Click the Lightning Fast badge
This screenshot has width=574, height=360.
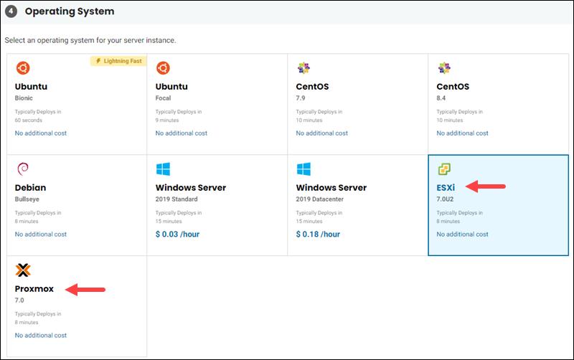pyautogui.click(x=118, y=62)
